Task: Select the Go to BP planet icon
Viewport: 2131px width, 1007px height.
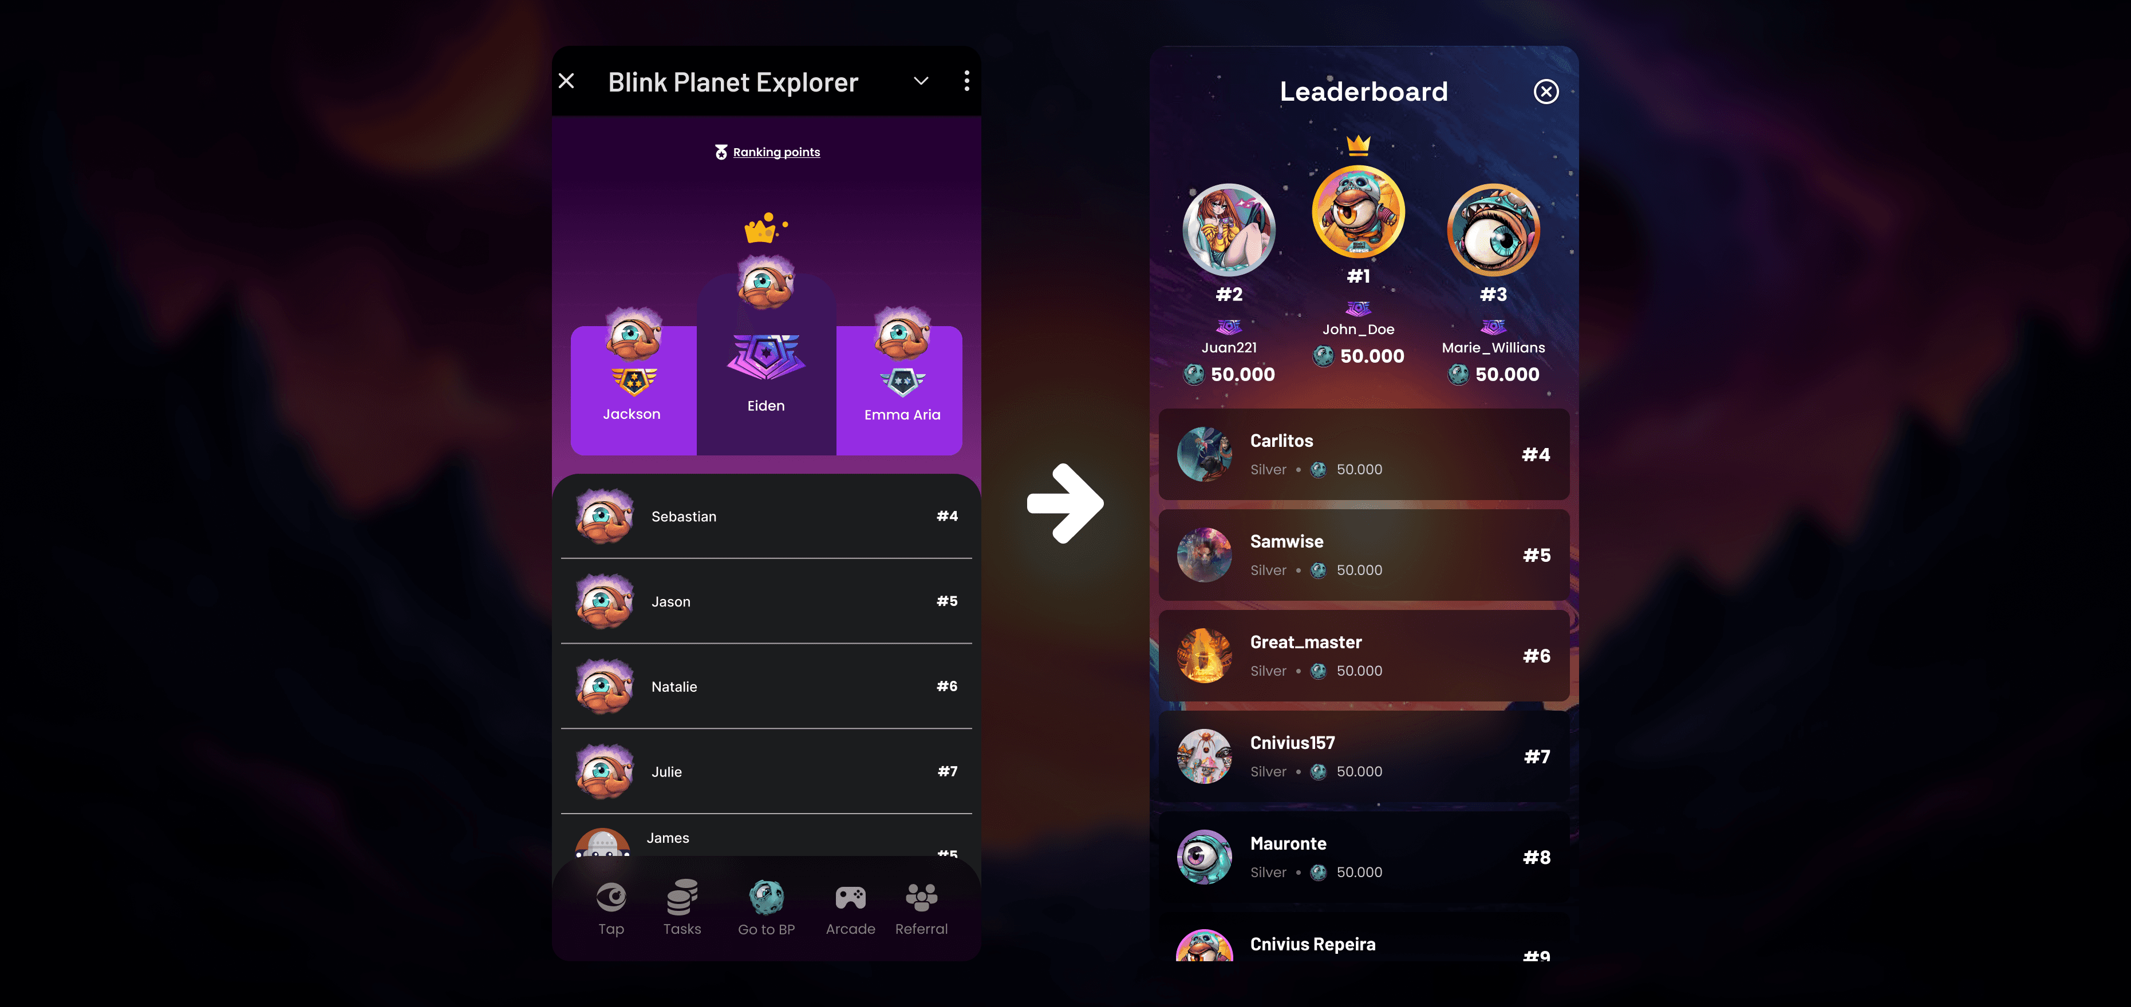Action: pos(766,897)
